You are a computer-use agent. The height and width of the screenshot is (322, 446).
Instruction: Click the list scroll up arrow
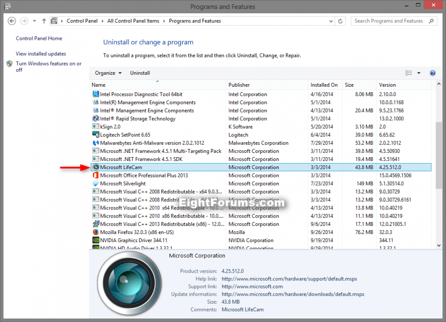point(439,84)
